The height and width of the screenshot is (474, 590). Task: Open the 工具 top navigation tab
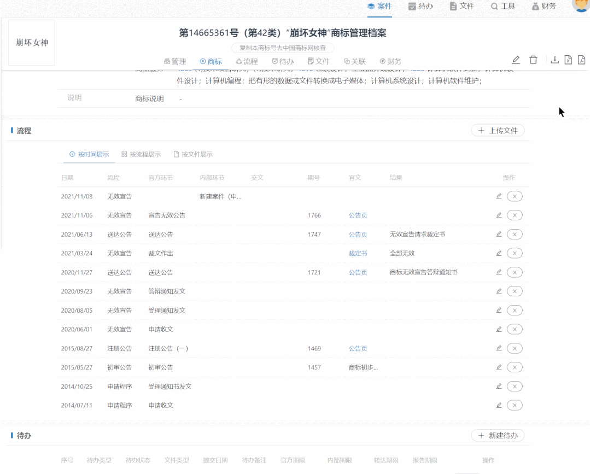pyautogui.click(x=503, y=7)
